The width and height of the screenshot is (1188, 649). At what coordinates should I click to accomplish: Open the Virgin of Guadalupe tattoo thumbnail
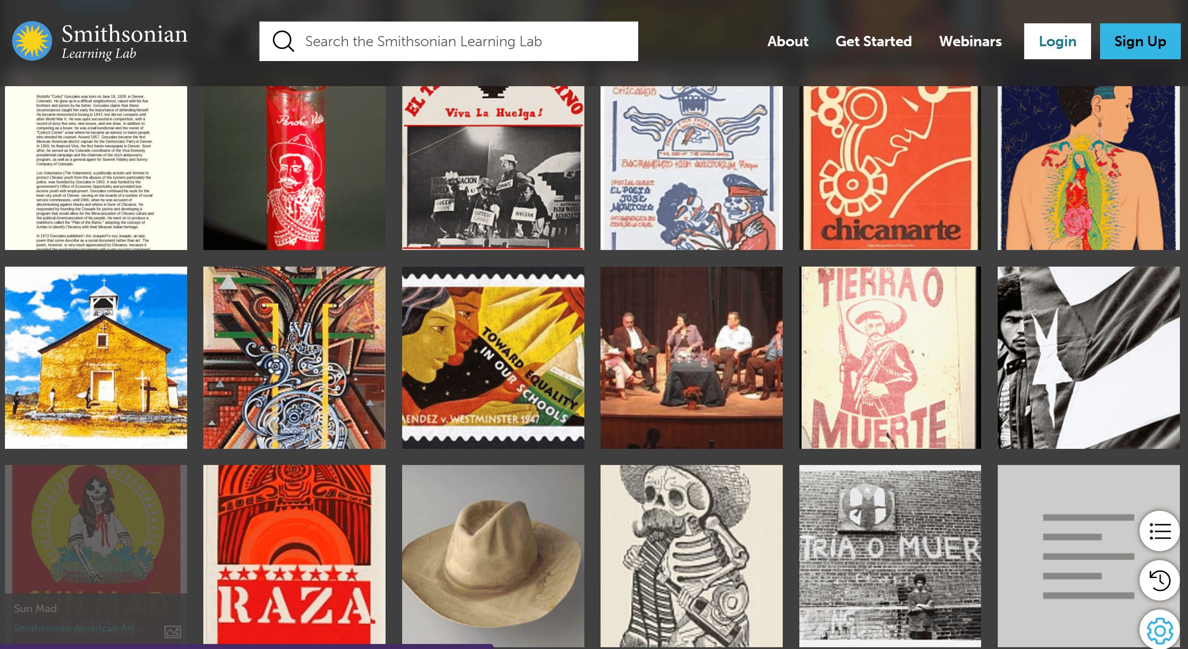[x=1088, y=168]
